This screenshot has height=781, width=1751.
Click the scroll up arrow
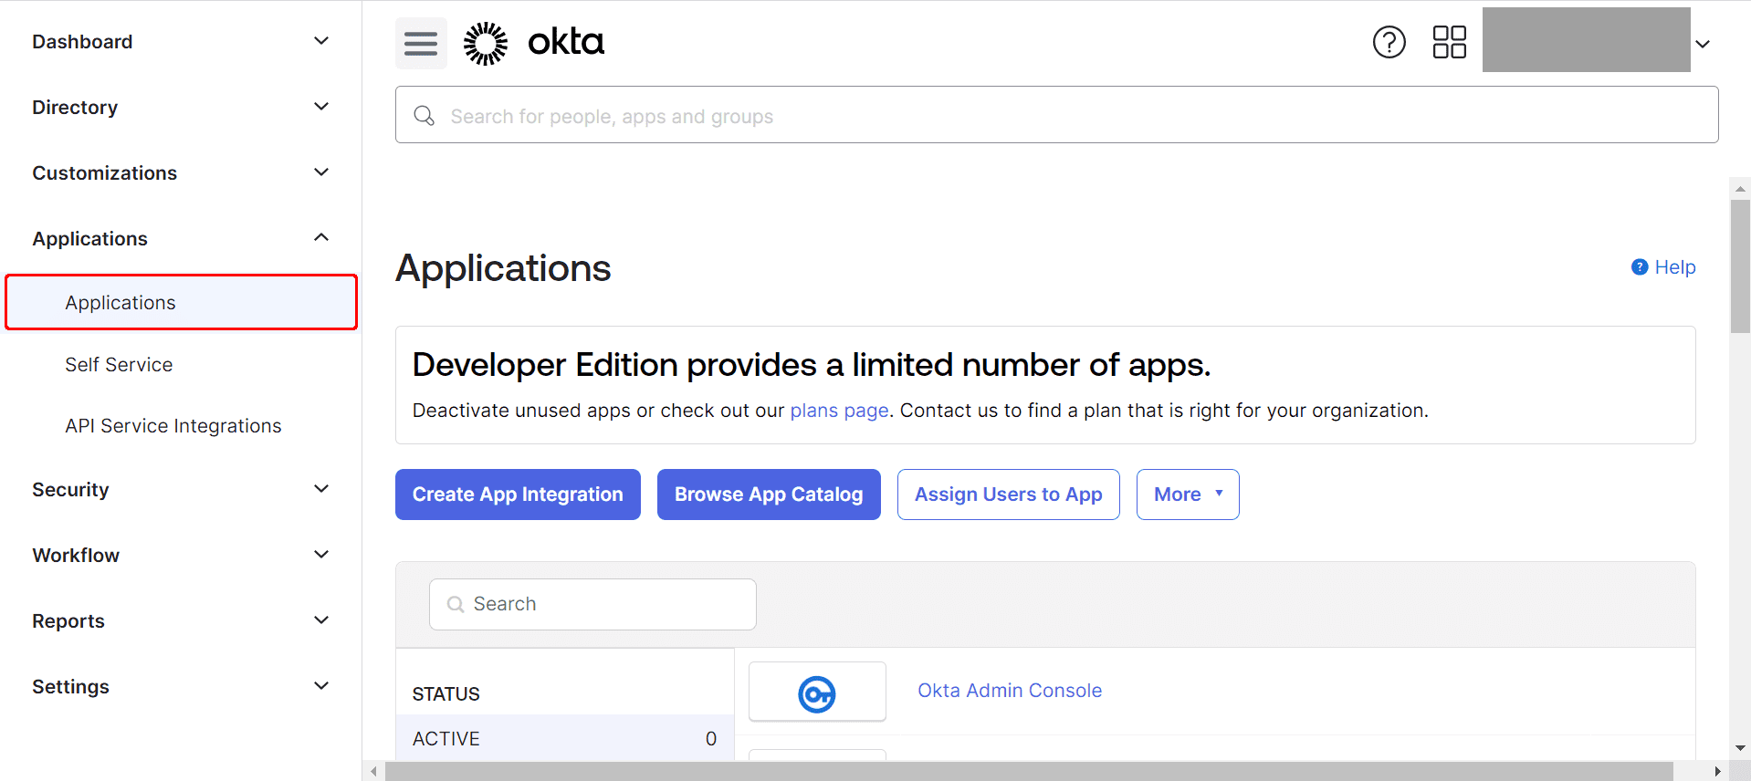1740,189
